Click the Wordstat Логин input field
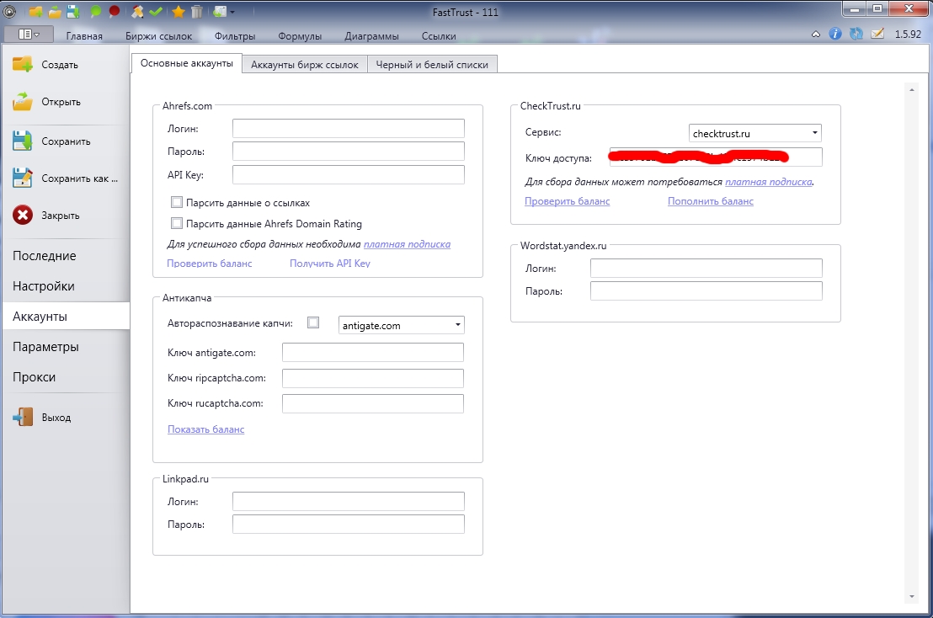This screenshot has width=933, height=618. (706, 269)
